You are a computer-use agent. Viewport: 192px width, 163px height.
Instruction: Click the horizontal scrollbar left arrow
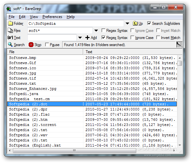point(10,150)
